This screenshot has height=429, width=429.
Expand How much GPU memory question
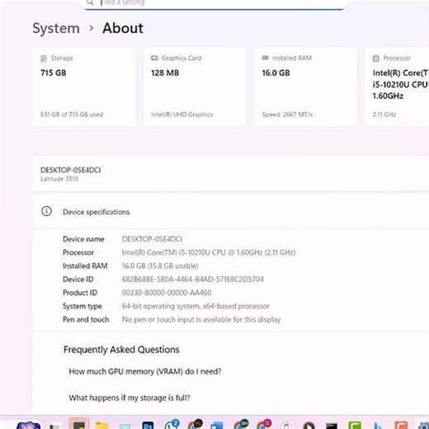tap(145, 371)
